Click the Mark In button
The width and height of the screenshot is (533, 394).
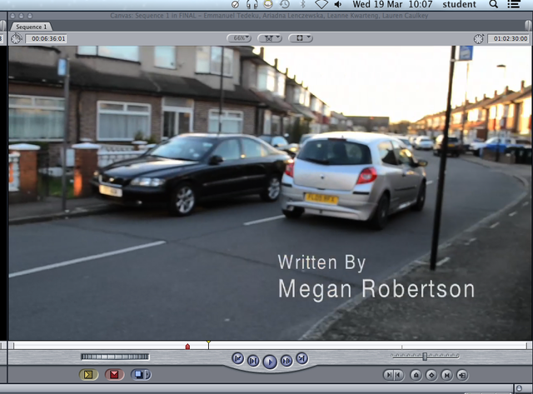389,375
